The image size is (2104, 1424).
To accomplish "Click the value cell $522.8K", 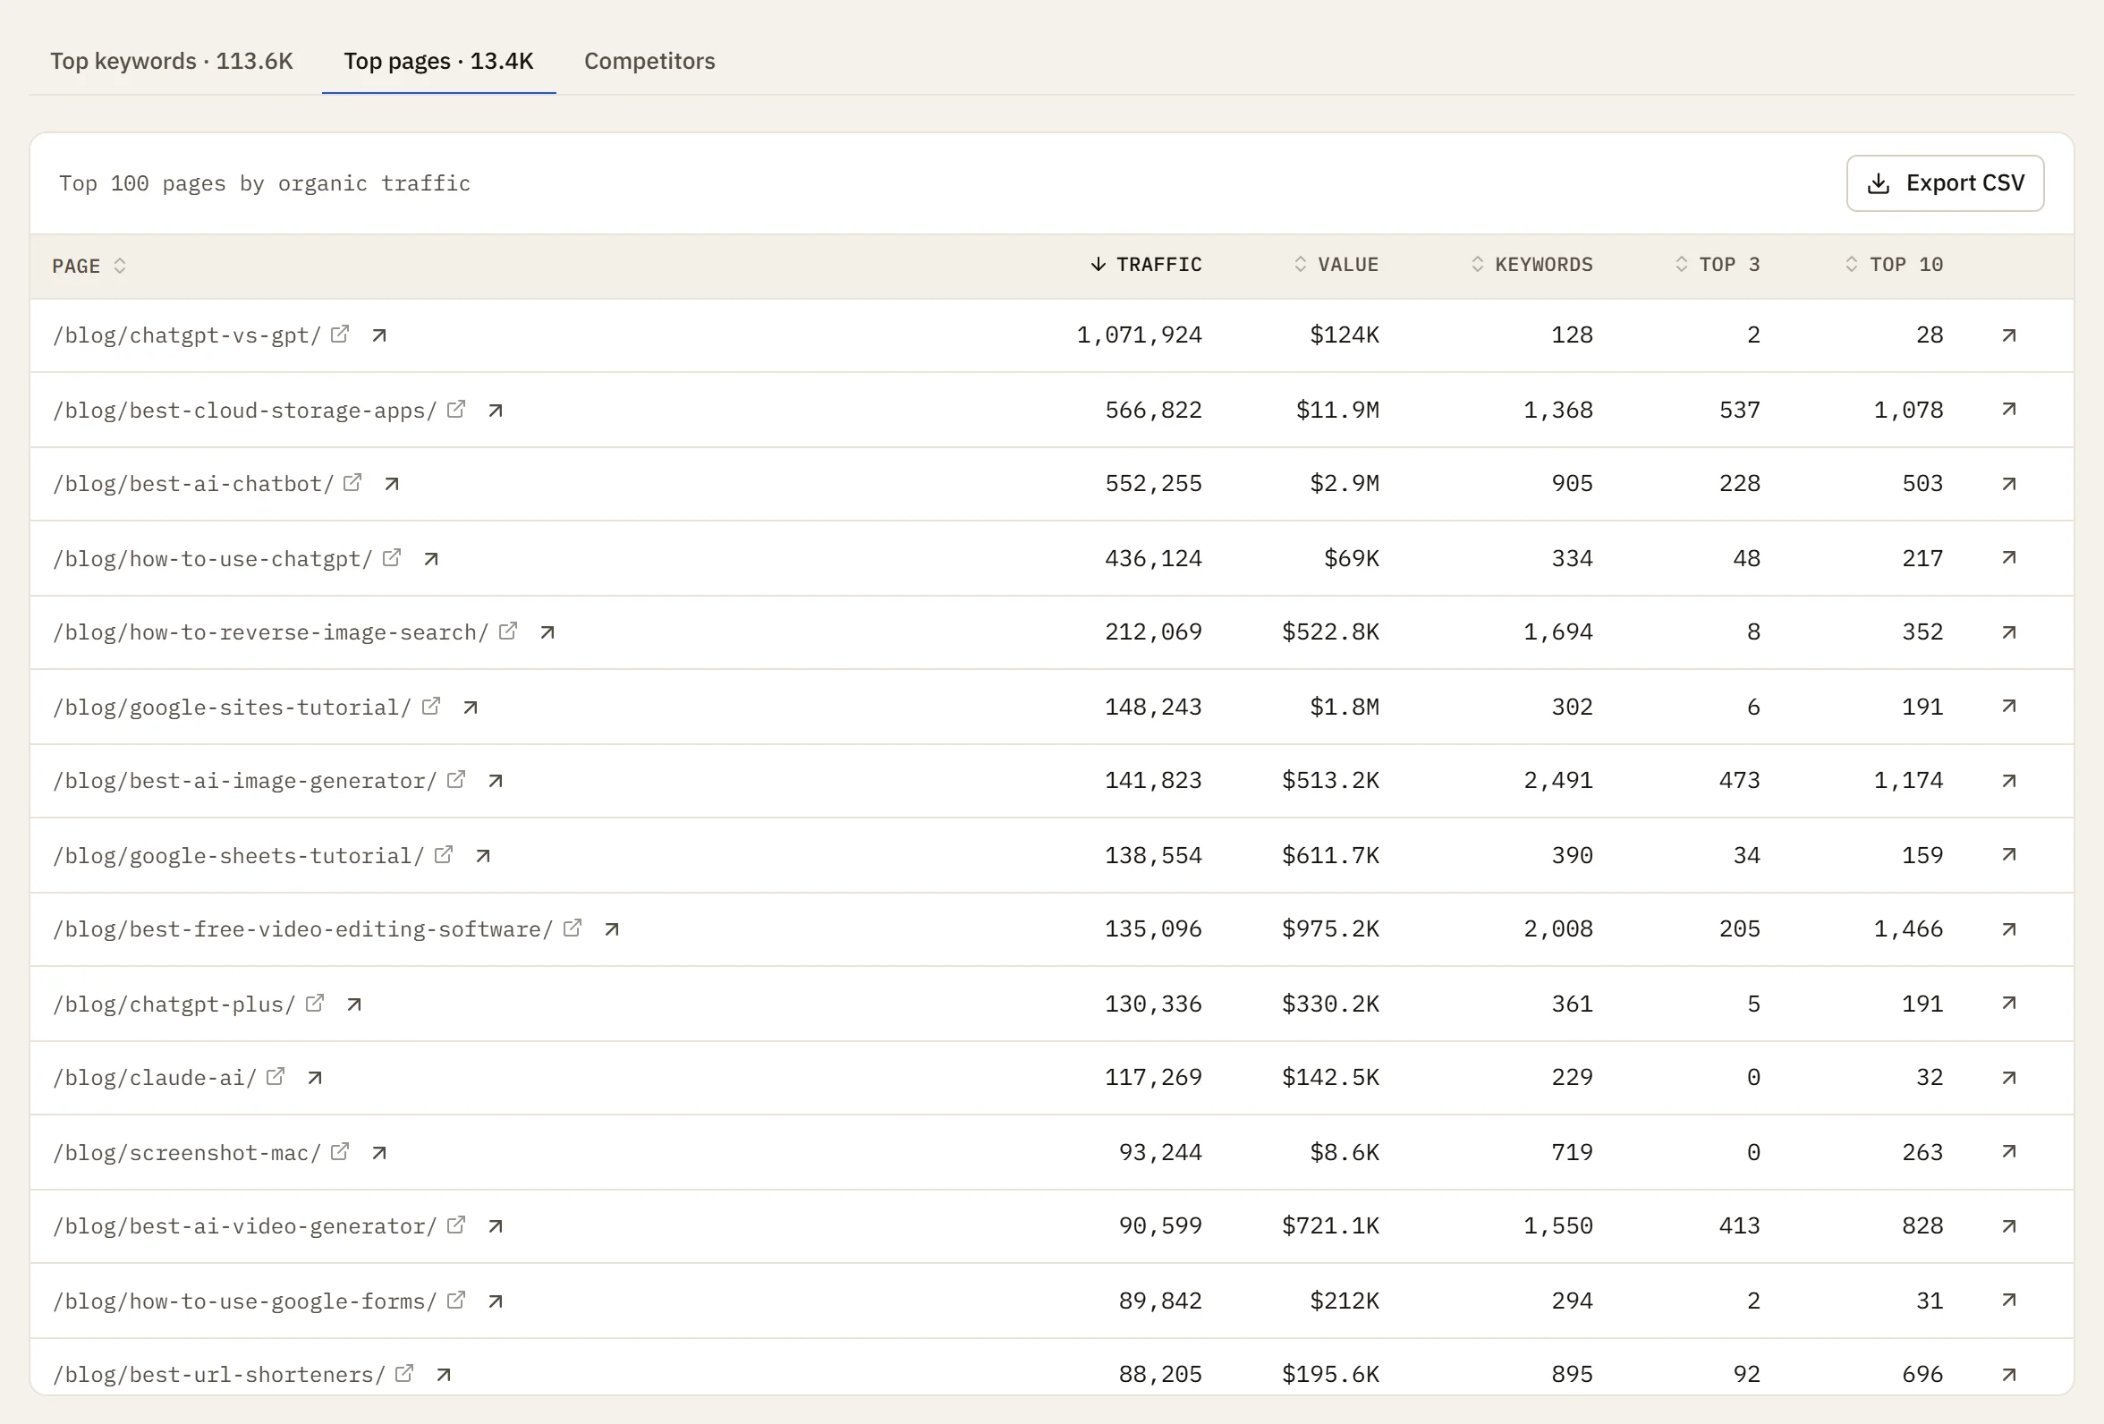I will 1330,631.
